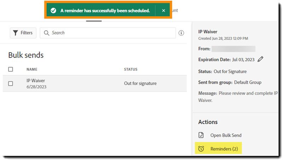Click the IP Waiver panel title
Image resolution: width=283 pixels, height=160 pixels.
(x=208, y=32)
